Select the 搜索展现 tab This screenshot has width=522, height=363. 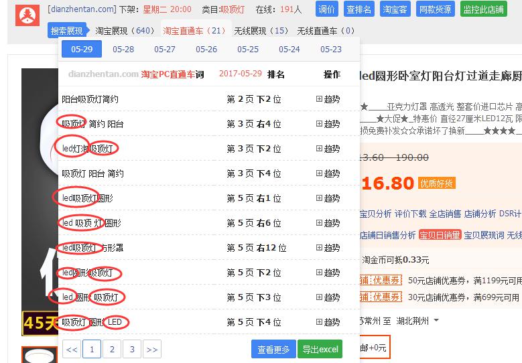click(x=66, y=31)
